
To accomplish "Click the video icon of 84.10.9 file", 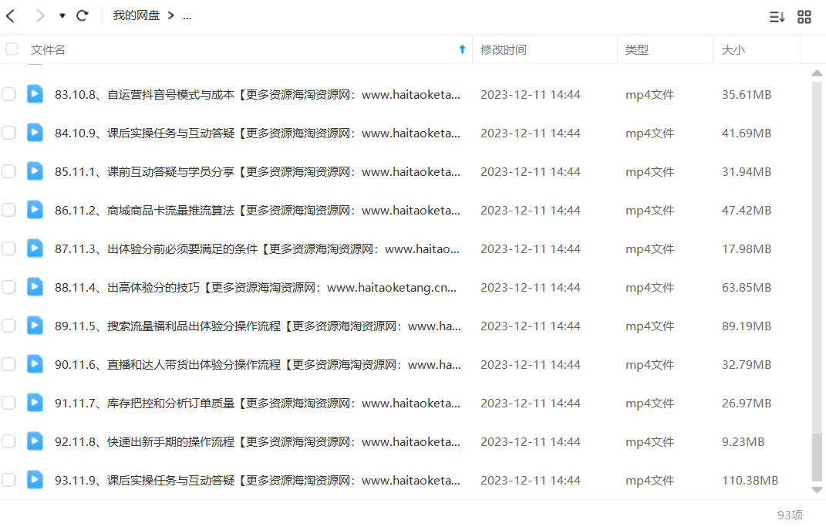I will pos(35,132).
